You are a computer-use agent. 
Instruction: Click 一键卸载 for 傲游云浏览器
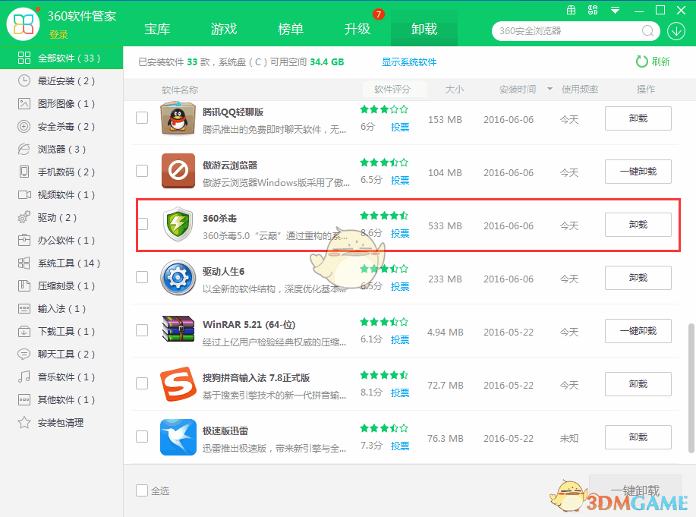[638, 172]
